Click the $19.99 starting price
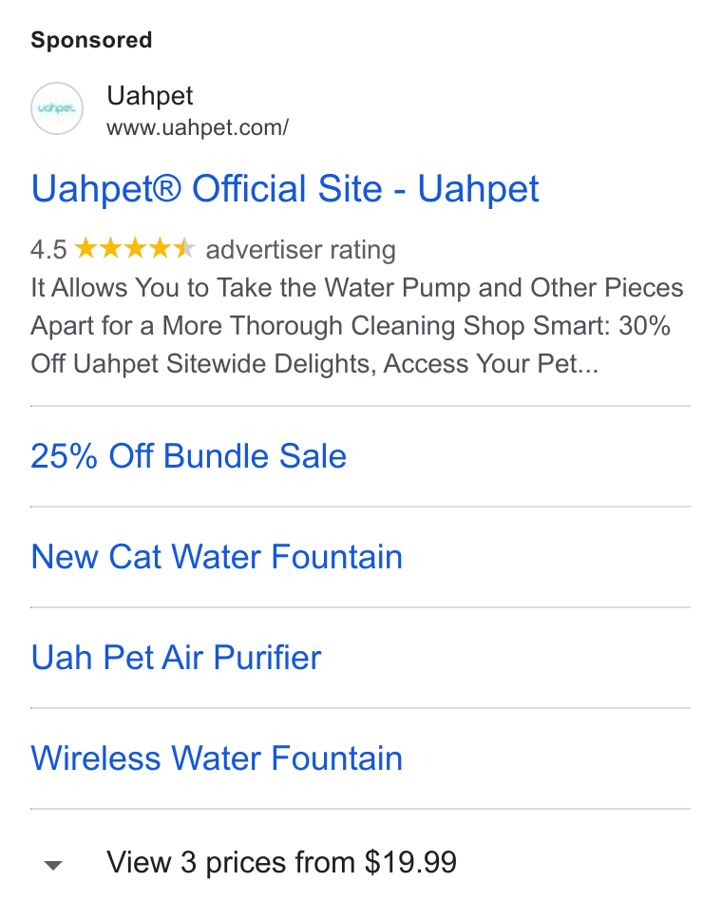The height and width of the screenshot is (920, 722). pos(410,863)
